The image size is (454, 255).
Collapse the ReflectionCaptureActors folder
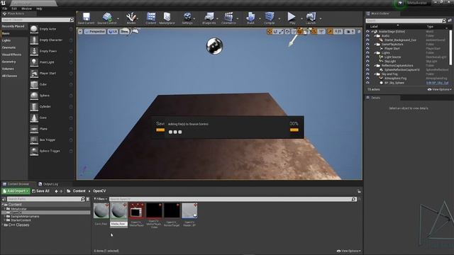(x=375, y=66)
